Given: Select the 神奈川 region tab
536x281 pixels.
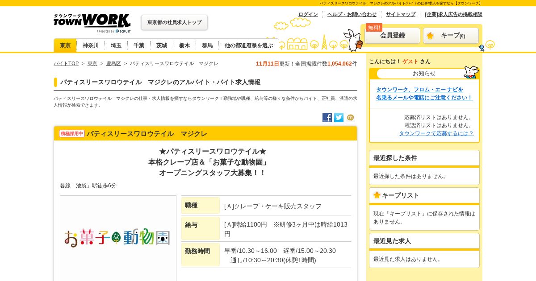Looking at the screenshot, I should (x=91, y=45).
